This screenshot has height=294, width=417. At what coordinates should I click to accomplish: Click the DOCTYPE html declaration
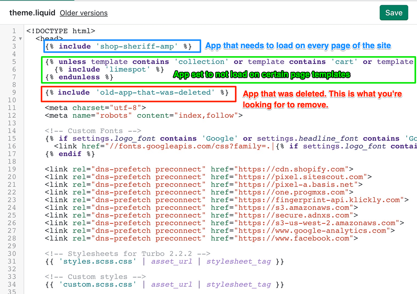click(60, 31)
